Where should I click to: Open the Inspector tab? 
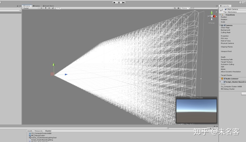225,6
